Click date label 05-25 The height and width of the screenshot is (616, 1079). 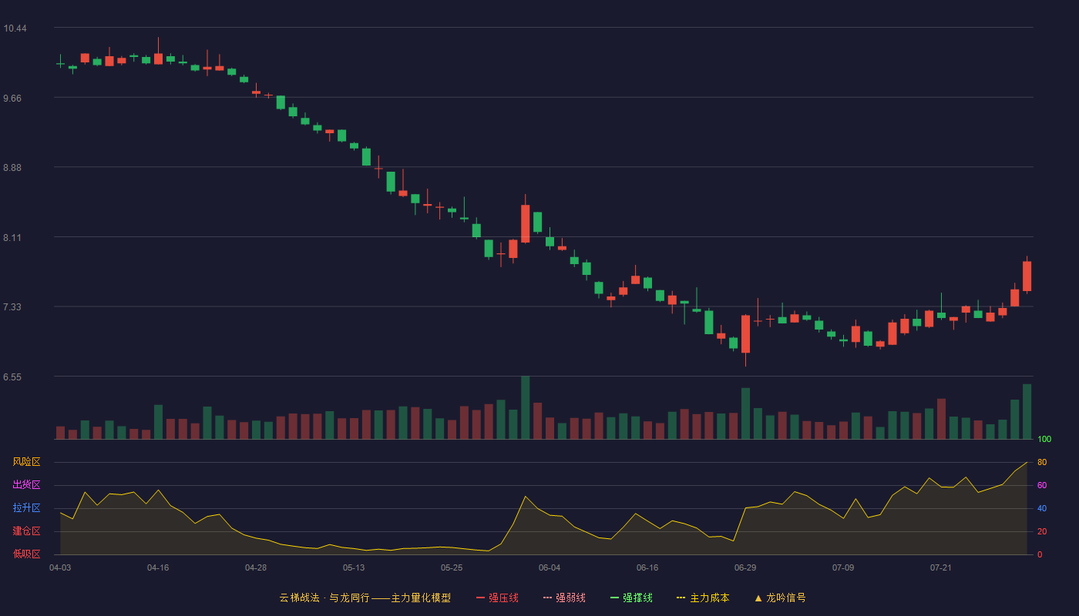(x=452, y=567)
